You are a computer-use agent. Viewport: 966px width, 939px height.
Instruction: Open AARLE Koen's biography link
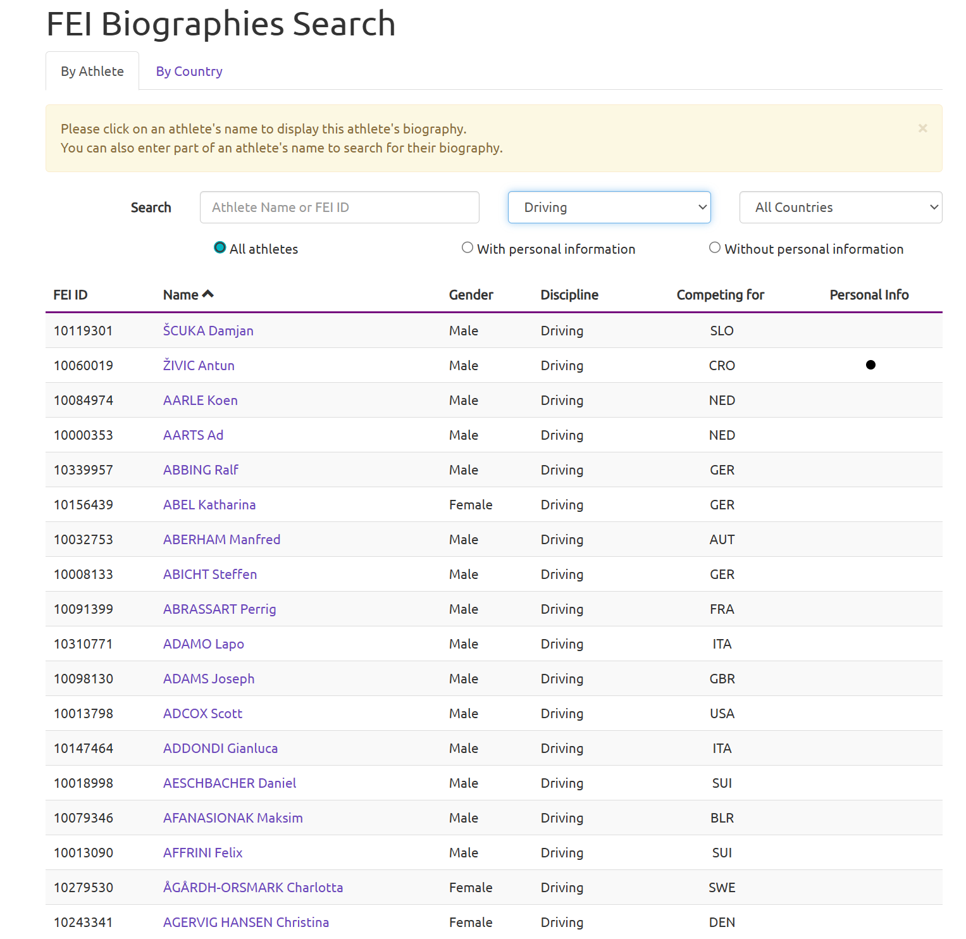(x=200, y=401)
